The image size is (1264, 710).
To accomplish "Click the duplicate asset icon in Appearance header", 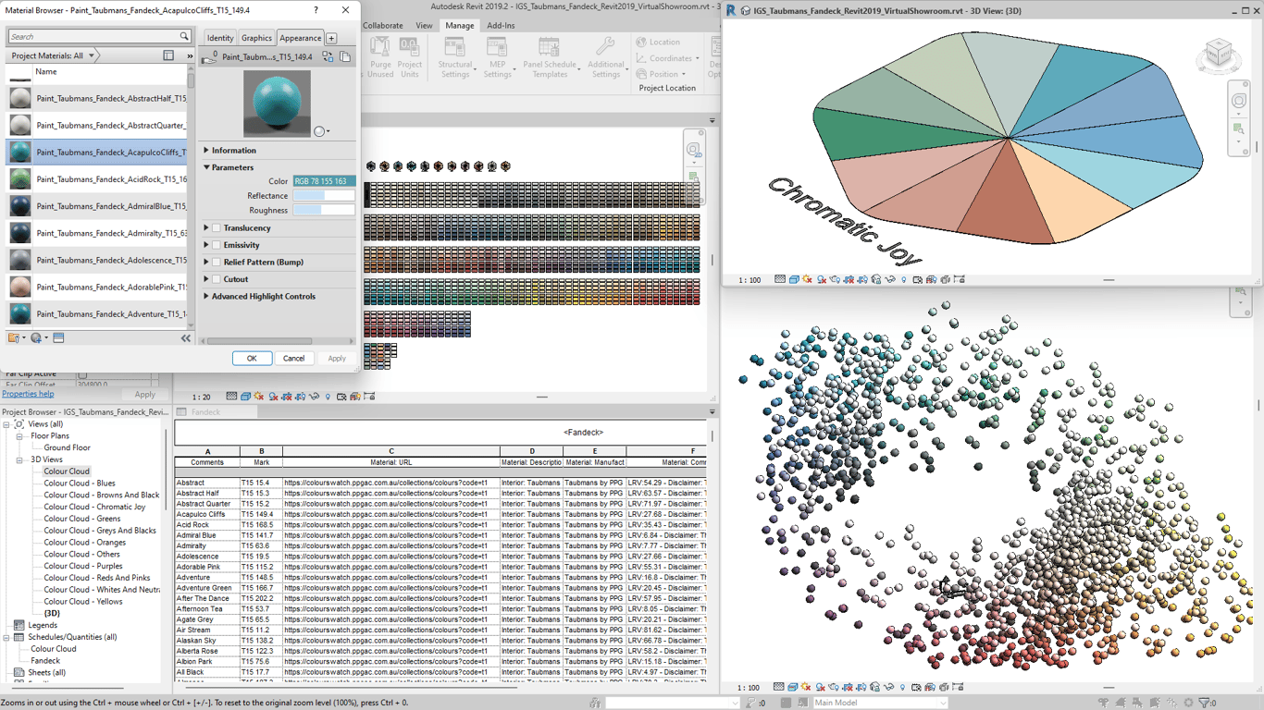I will point(345,57).
